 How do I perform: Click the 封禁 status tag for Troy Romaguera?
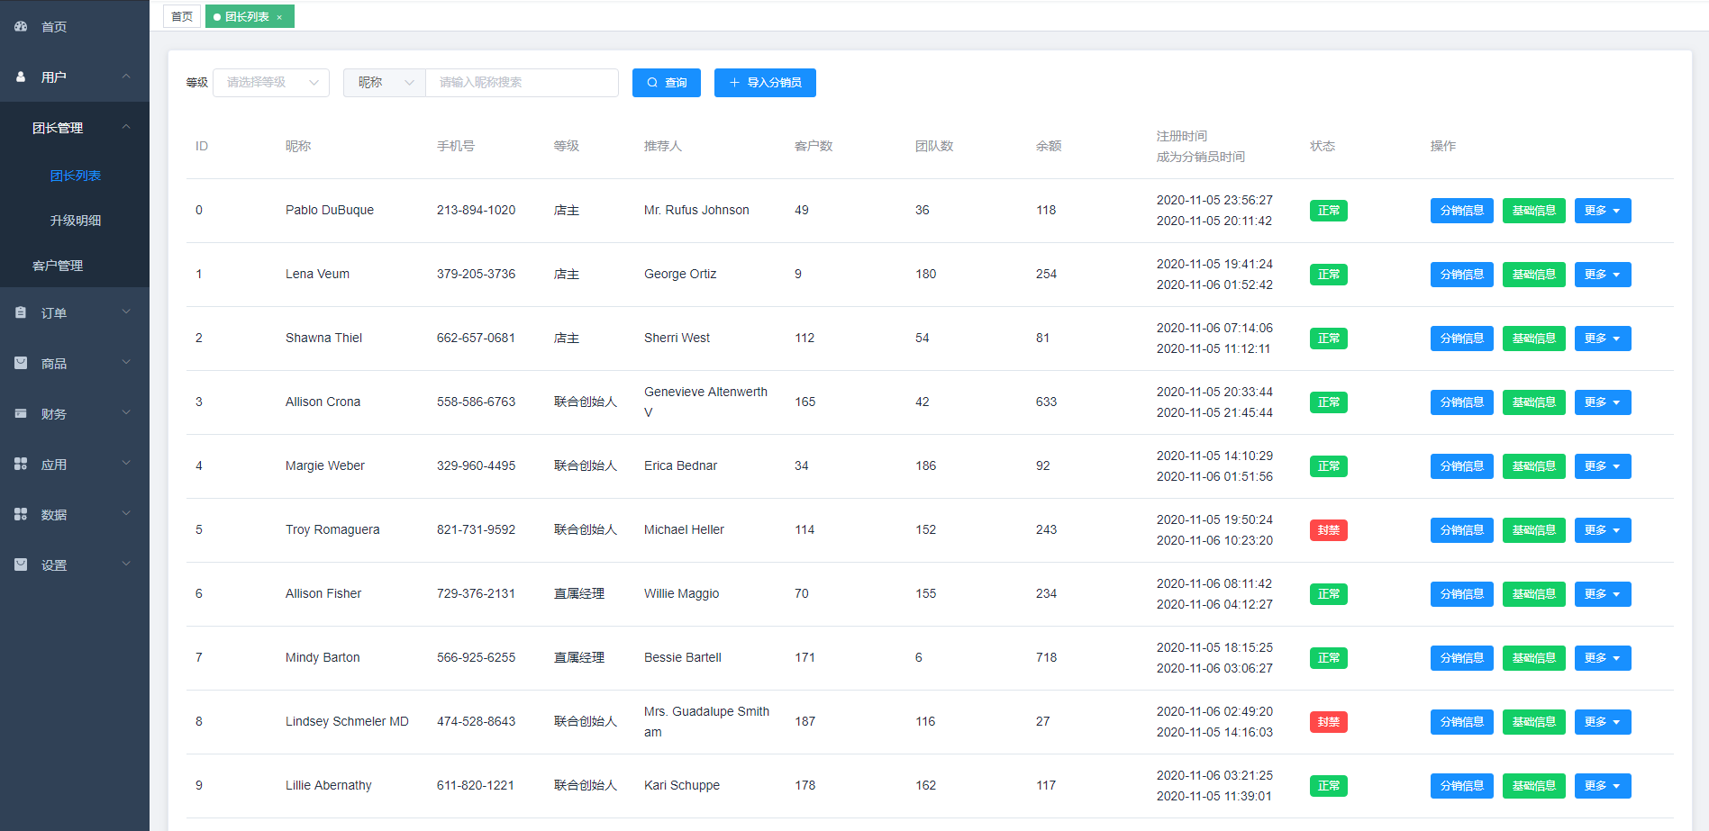click(1329, 530)
